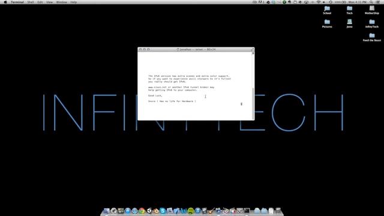Open the App Store icon in Dock
The height and width of the screenshot is (216, 384).
(x=128, y=211)
